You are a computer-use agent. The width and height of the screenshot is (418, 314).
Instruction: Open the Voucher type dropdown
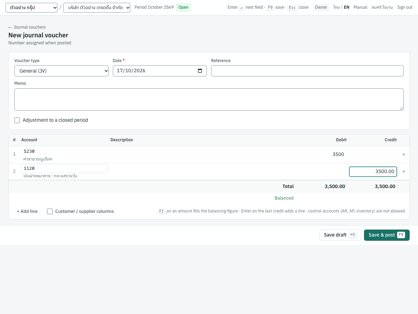click(61, 71)
